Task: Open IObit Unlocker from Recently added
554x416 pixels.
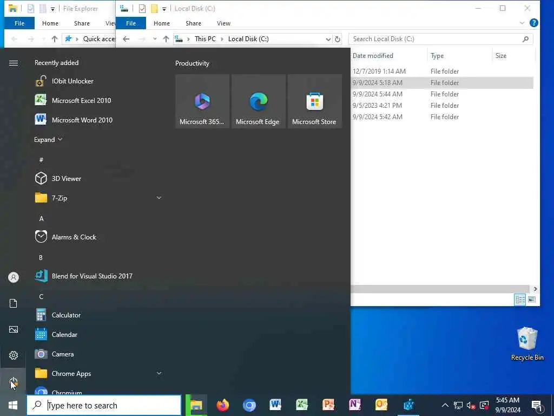Action: coord(98,81)
